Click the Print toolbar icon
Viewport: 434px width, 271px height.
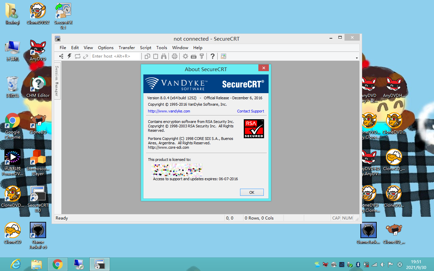[175, 56]
